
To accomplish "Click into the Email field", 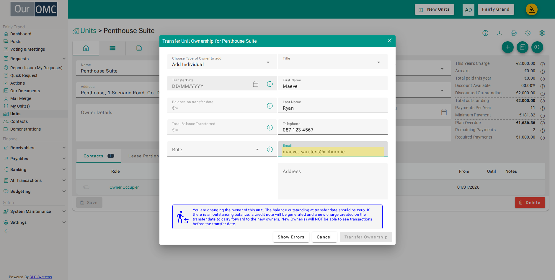I will pos(333,149).
